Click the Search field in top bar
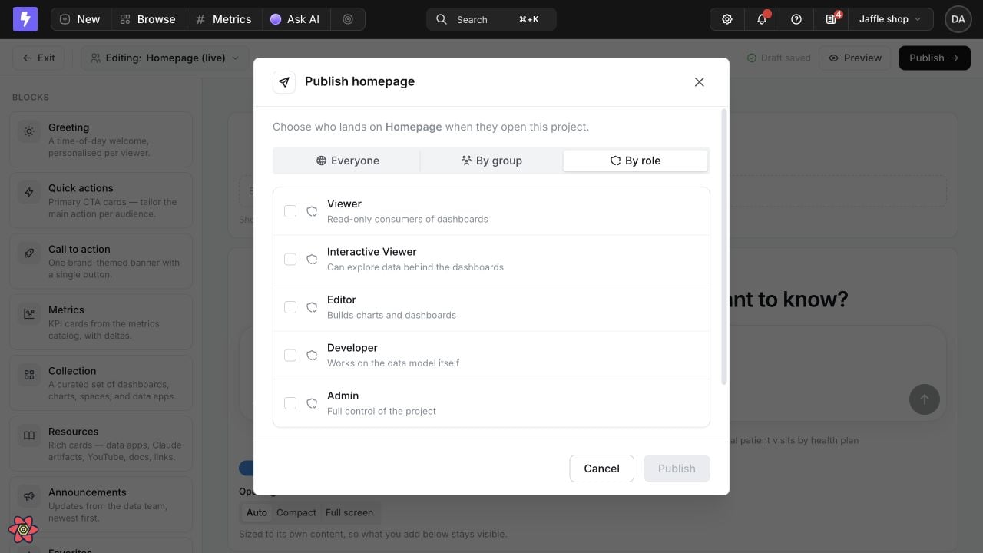This screenshot has height=553, width=983. pyautogui.click(x=491, y=19)
